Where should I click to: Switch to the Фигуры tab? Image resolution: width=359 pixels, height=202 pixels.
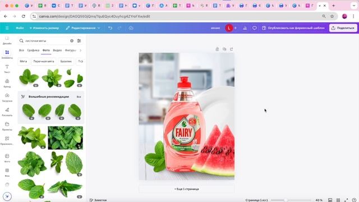click(x=70, y=50)
